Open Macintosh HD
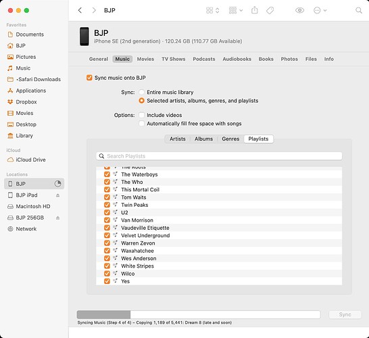The image size is (369, 338). click(x=33, y=206)
